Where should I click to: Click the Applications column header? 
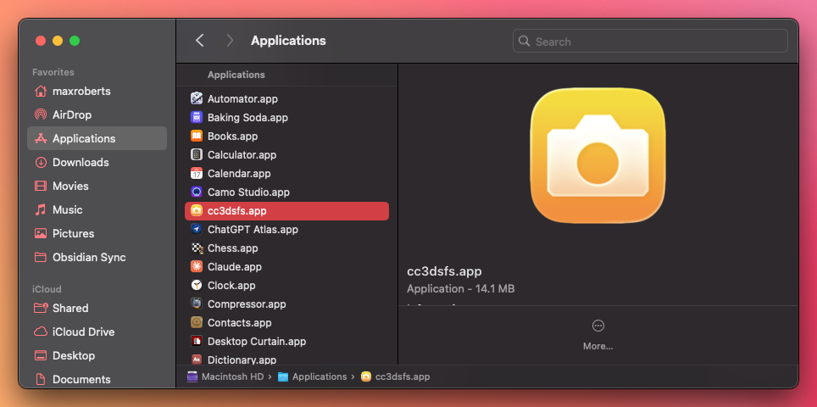[236, 75]
